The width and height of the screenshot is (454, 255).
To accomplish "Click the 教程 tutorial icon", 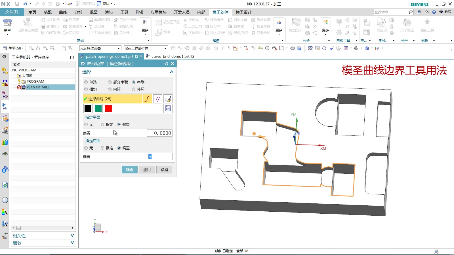I will [x=445, y=12].
